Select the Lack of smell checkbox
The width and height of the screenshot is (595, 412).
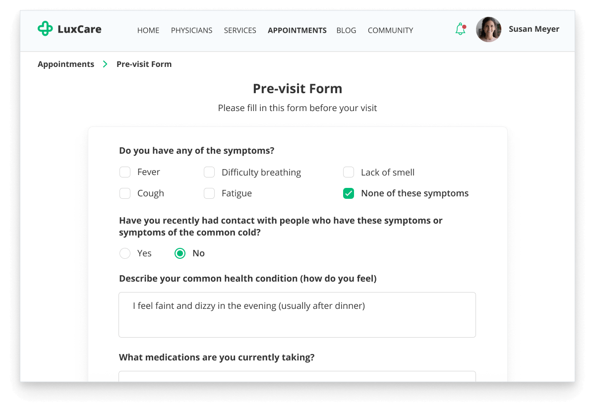tap(349, 172)
